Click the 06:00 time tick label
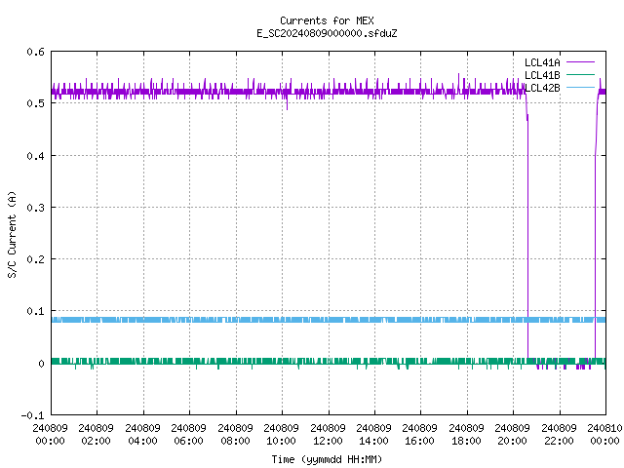This screenshot has height=468, width=624. click(188, 441)
